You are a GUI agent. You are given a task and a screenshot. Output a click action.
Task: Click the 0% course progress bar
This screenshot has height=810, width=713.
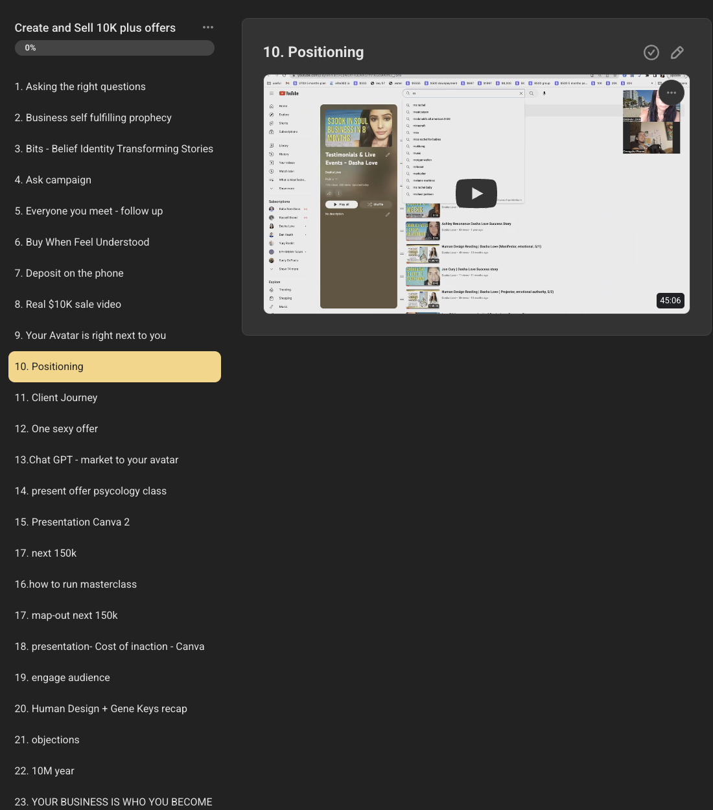tap(115, 48)
